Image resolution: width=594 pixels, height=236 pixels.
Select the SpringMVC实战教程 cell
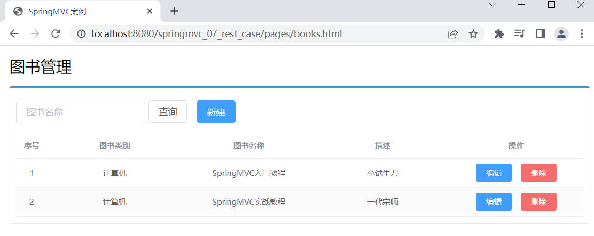point(249,202)
